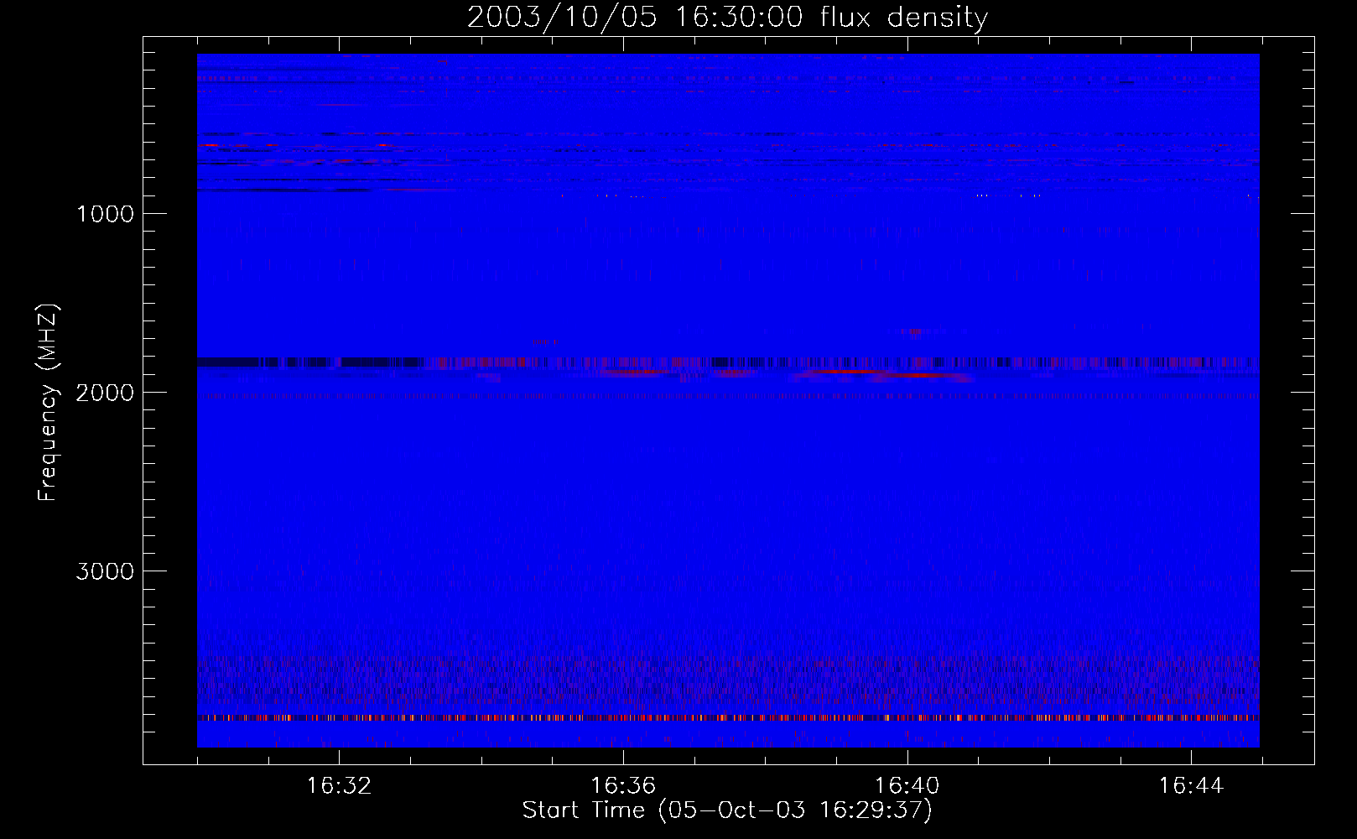Select the 'Start Time (05-Oct-03 16:29:37)' label
Image resolution: width=1357 pixels, height=839 pixels.
click(727, 810)
